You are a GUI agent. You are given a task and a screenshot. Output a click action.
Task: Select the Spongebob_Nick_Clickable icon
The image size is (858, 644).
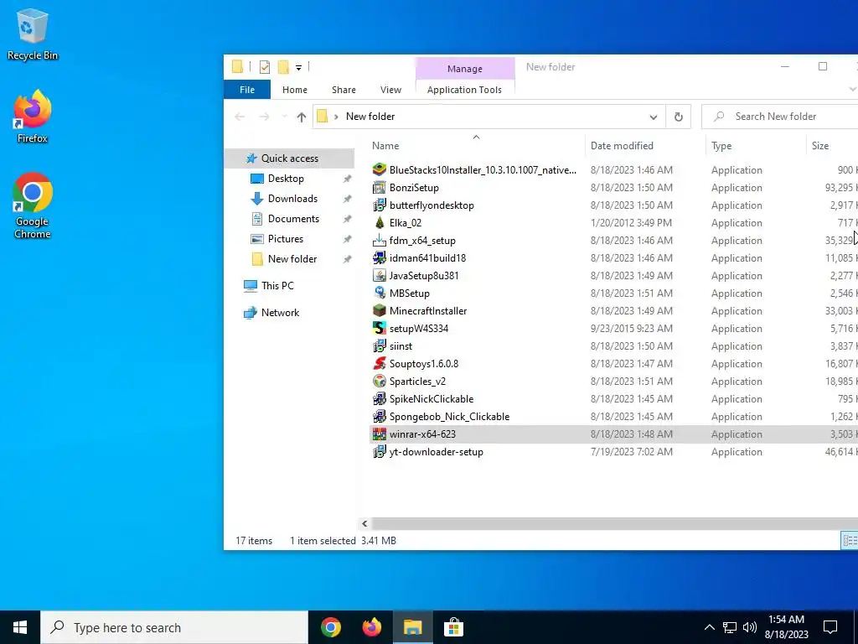(x=380, y=416)
